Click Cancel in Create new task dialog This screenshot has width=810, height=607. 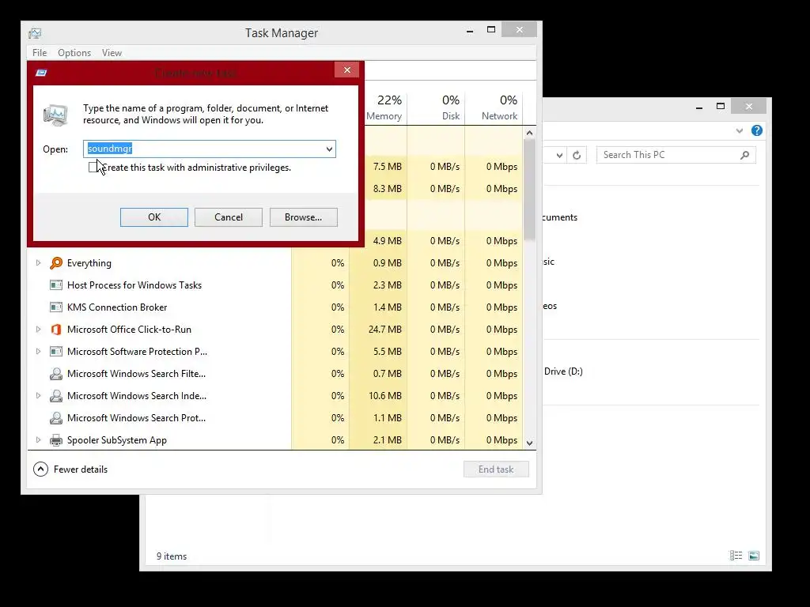point(229,217)
